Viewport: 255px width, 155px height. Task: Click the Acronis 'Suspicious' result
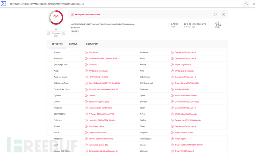tap(93, 52)
